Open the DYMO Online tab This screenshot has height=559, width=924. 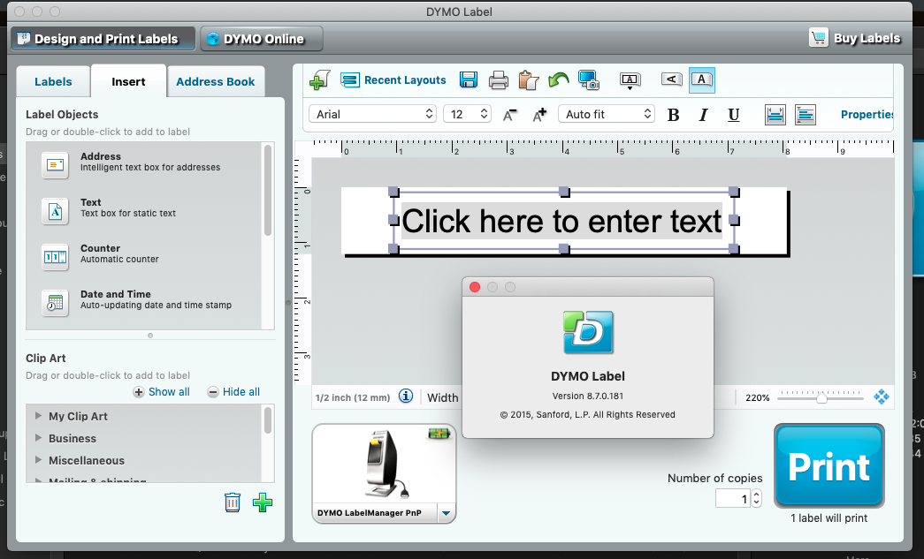(262, 39)
